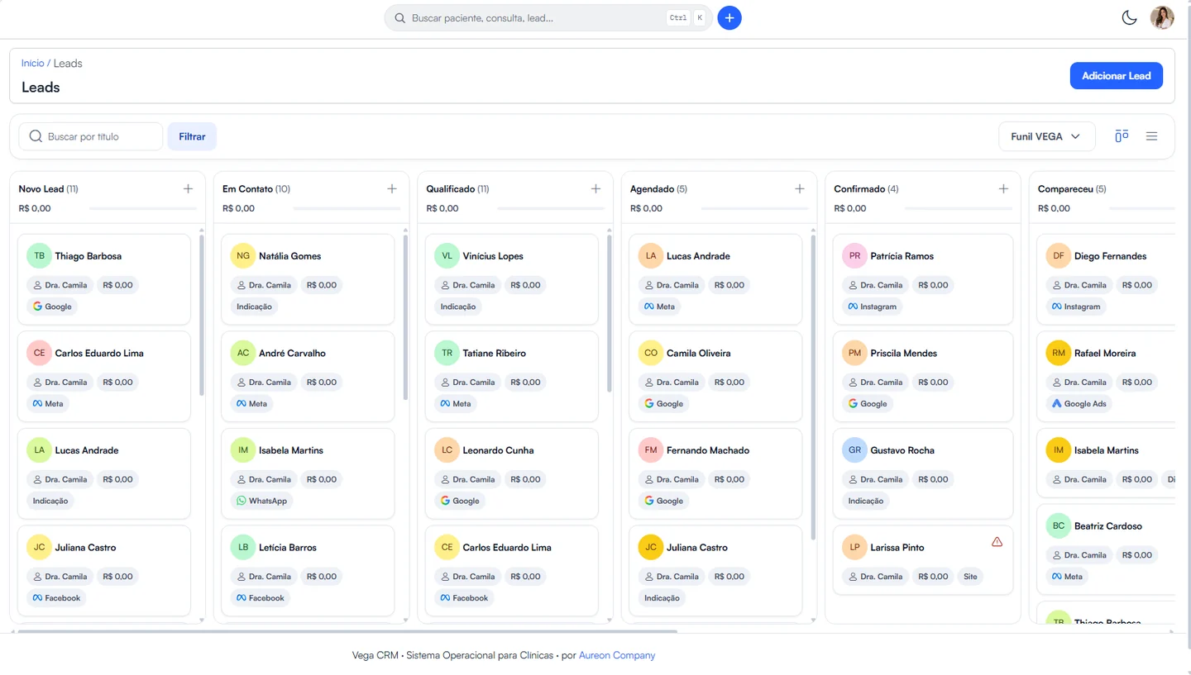Add a card to the Novo Lead column
This screenshot has height=675, width=1191.
188,189
